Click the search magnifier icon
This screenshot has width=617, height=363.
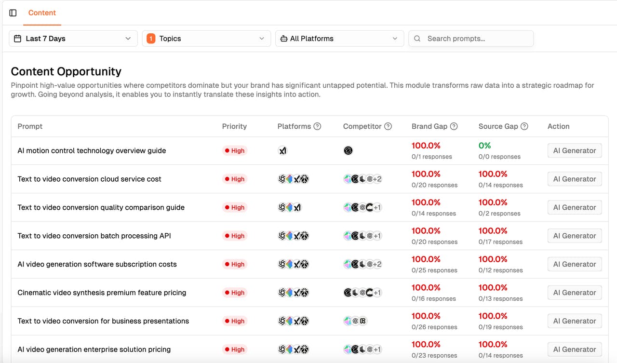pos(417,39)
